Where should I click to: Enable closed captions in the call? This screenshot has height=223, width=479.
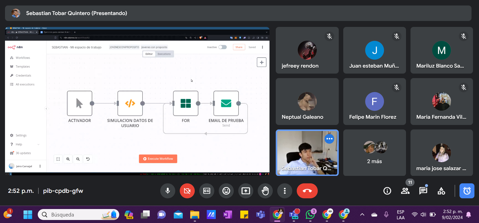(206, 191)
